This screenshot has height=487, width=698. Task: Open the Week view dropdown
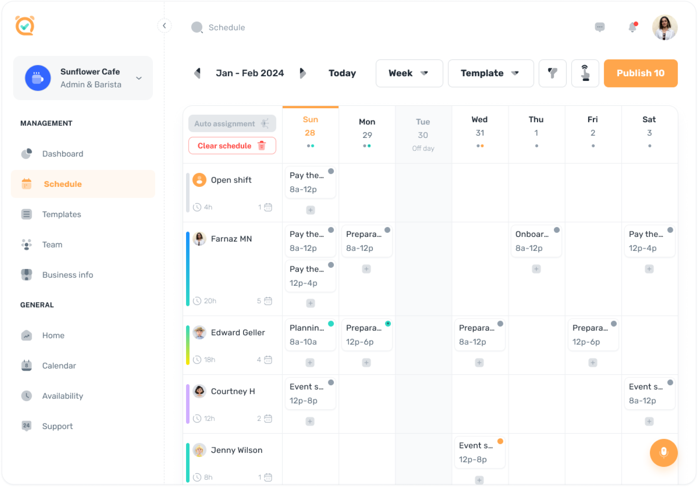pyautogui.click(x=409, y=73)
